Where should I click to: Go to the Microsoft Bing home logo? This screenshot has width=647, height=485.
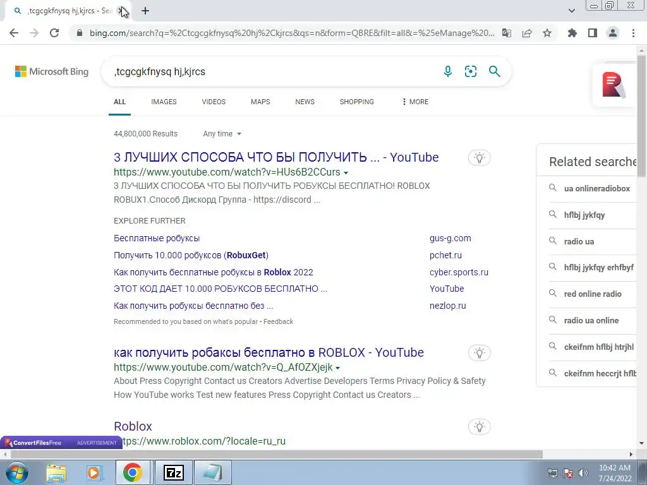(52, 71)
